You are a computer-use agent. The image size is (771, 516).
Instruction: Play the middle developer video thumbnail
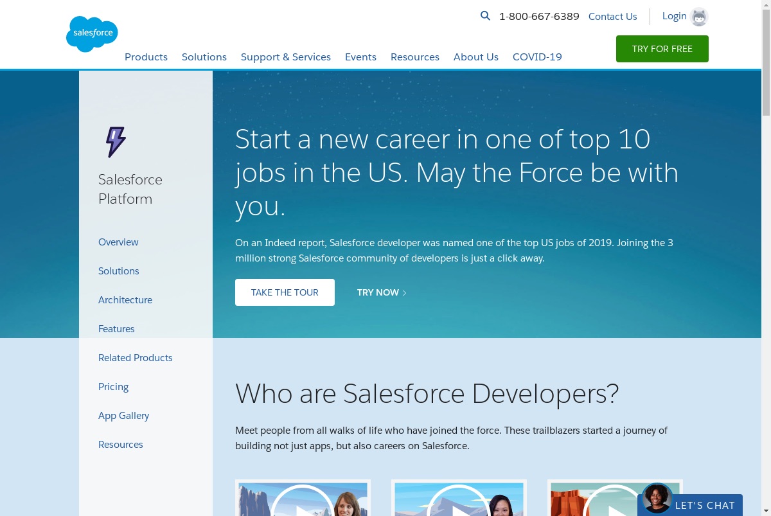pyautogui.click(x=459, y=498)
